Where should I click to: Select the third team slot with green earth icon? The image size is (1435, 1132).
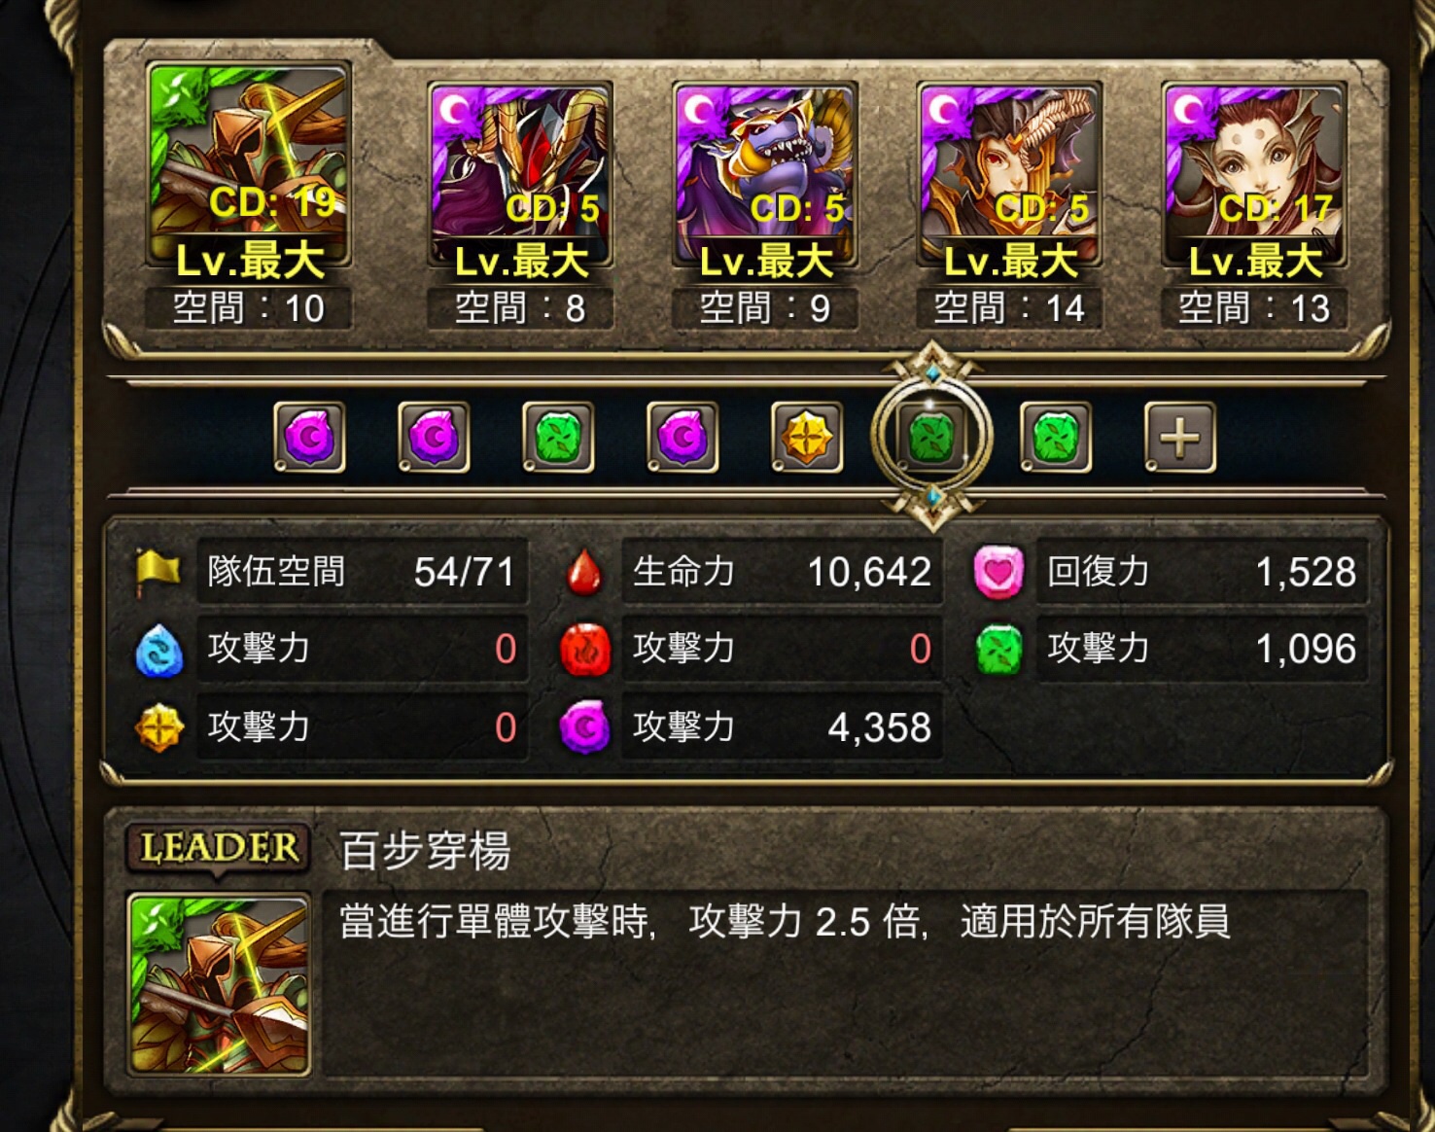[559, 437]
